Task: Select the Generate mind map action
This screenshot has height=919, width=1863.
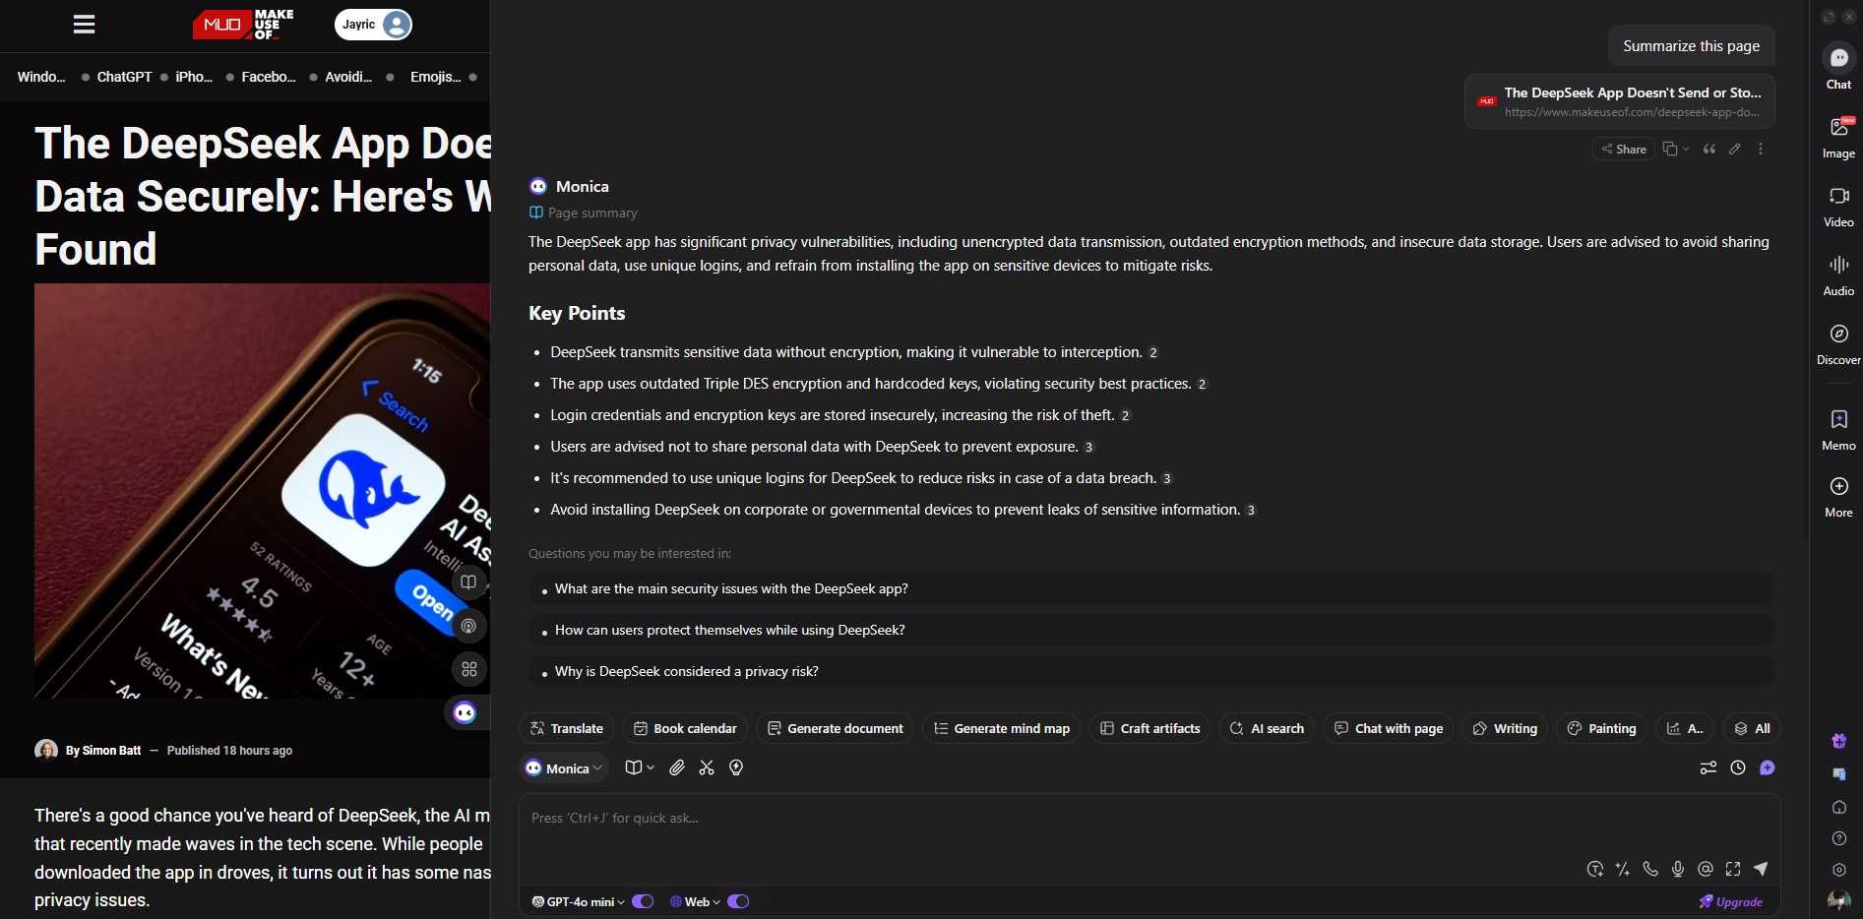Action: (1002, 728)
